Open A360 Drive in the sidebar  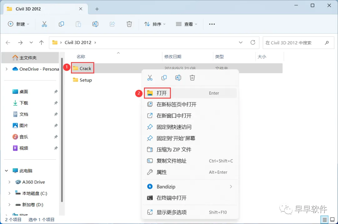(x=30, y=182)
